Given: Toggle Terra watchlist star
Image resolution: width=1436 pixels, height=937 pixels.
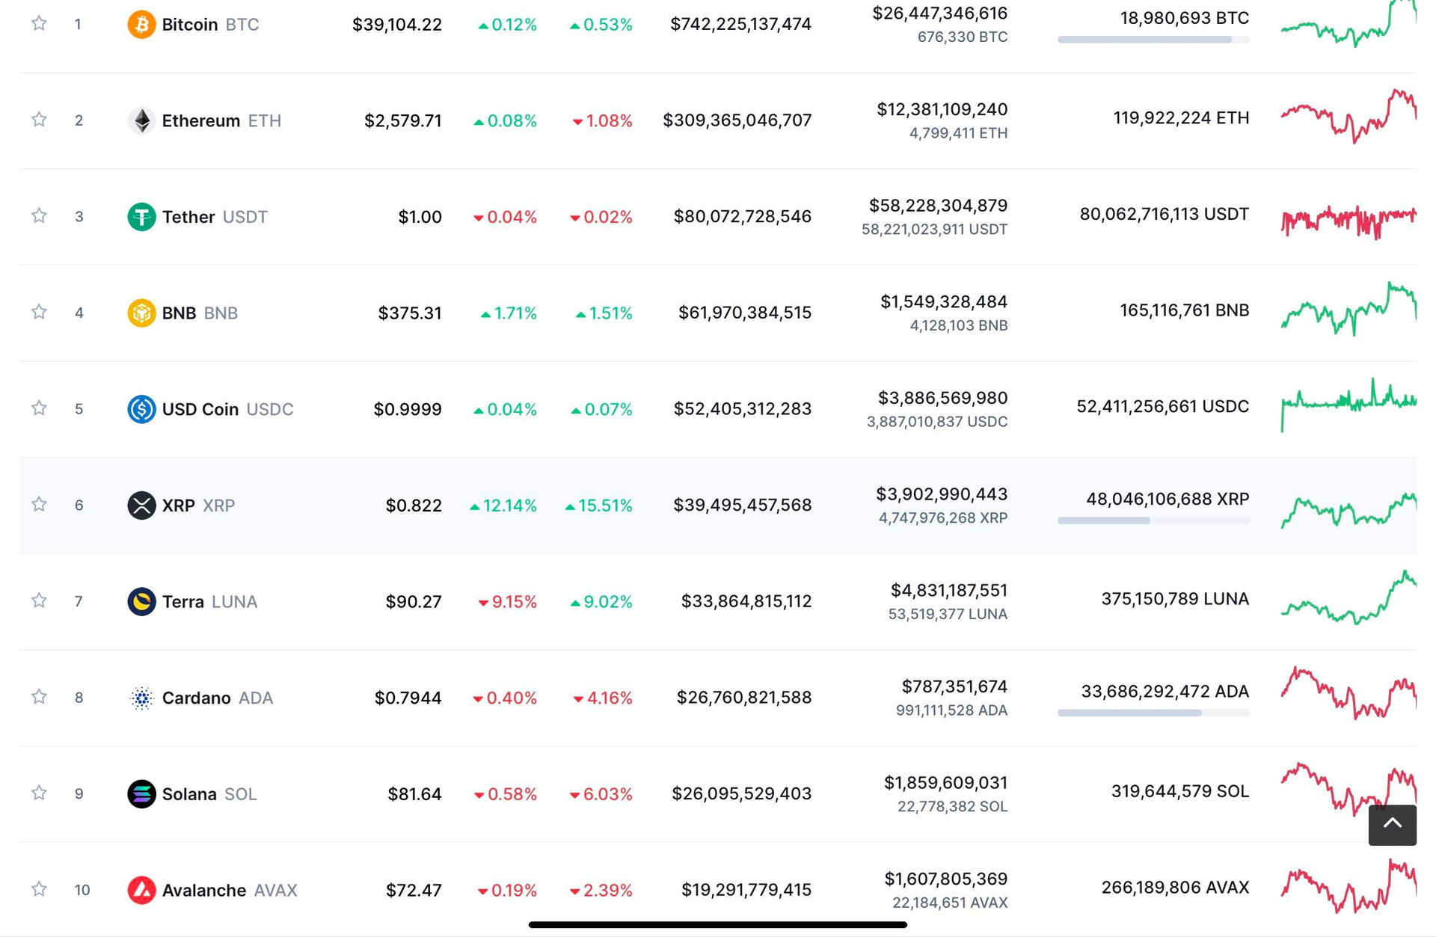Looking at the screenshot, I should coord(39,600).
